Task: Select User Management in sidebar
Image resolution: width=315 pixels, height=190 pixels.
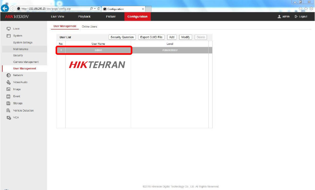Action: click(25, 69)
